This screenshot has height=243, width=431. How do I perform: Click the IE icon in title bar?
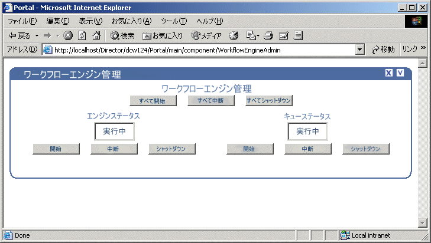[x=8, y=8]
